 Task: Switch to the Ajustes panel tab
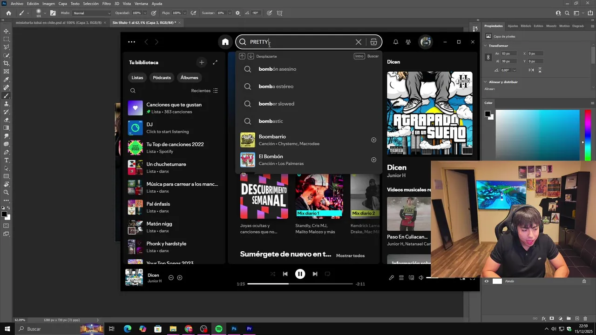(513, 26)
